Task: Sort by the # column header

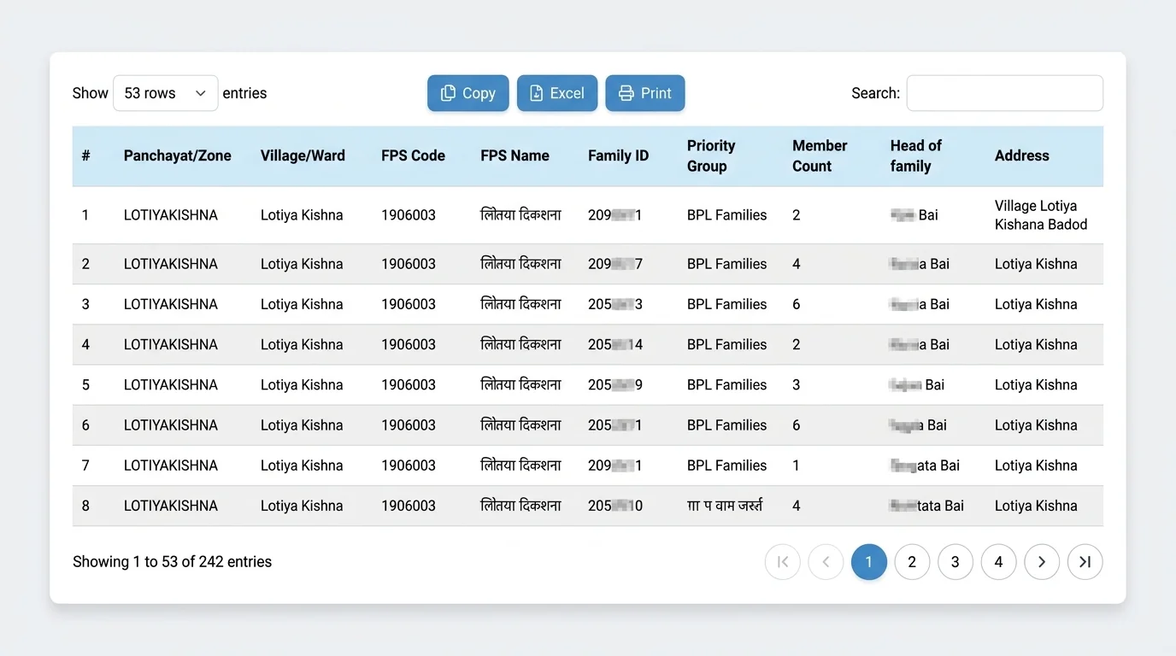Action: click(x=85, y=156)
